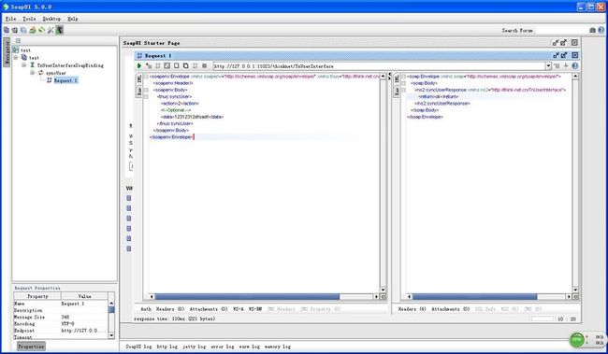
Task: Open the Desktop menu
Action: (51, 19)
